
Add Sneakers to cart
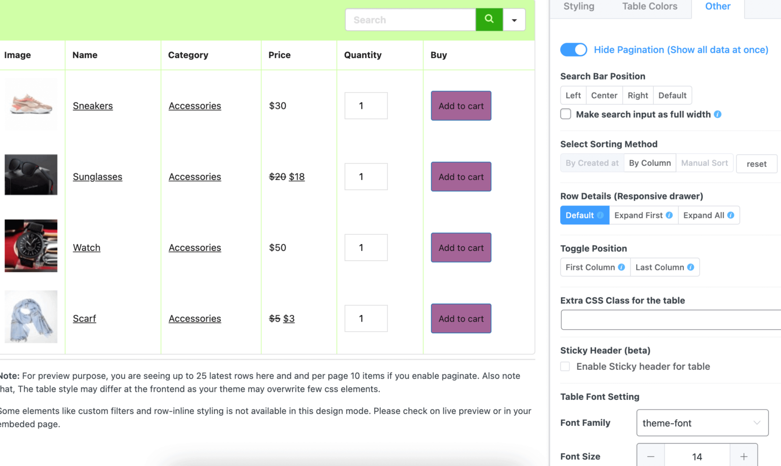(x=461, y=106)
